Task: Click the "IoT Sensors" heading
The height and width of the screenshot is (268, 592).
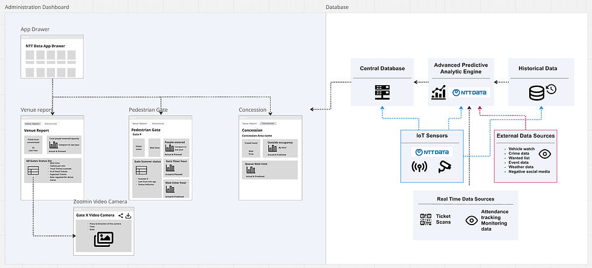Action: click(x=431, y=136)
